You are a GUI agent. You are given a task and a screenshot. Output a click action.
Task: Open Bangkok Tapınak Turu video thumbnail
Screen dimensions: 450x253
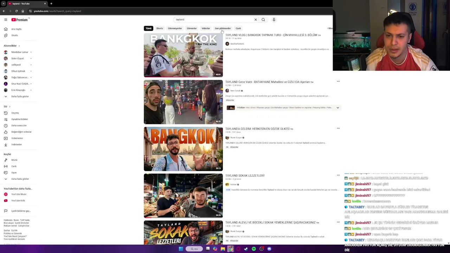coord(183,55)
